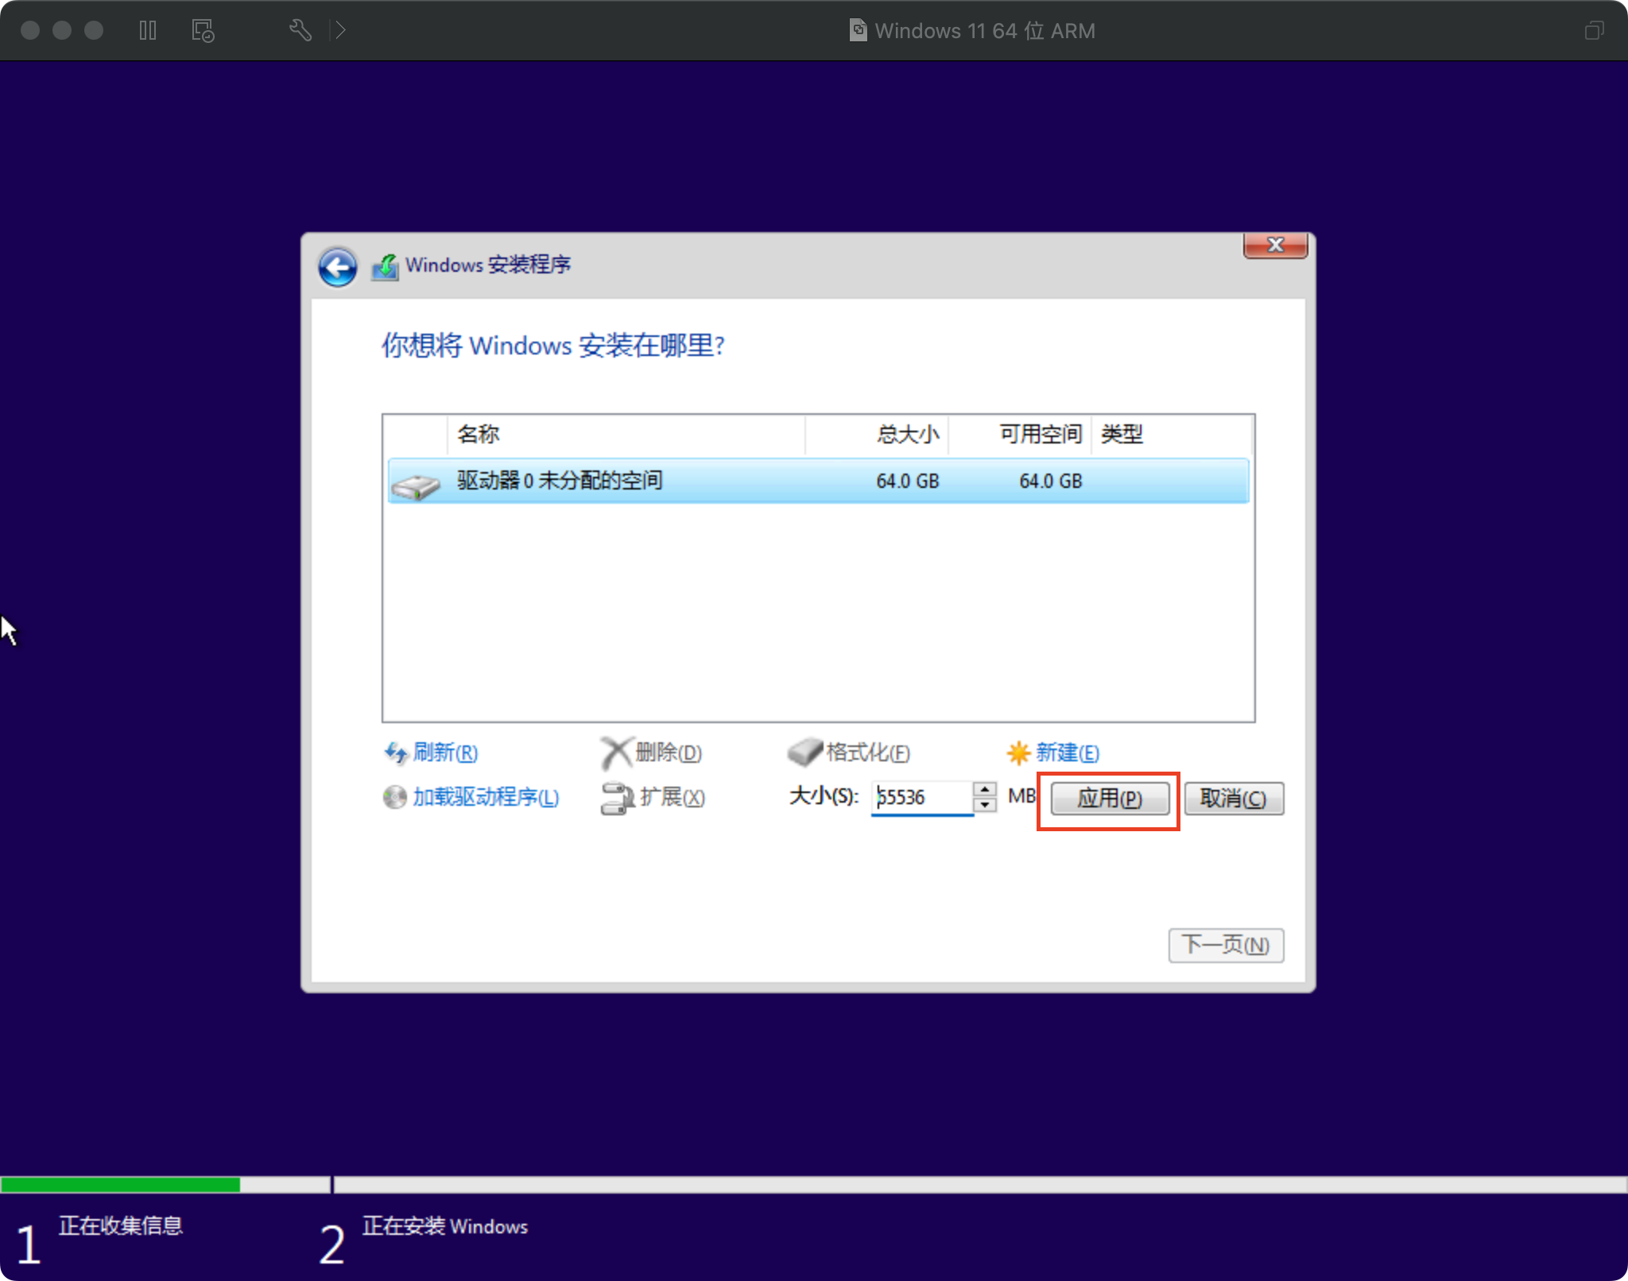Viewport: 1628px width, 1281px height.
Task: Click the 下一页(N) button
Action: coord(1226,945)
